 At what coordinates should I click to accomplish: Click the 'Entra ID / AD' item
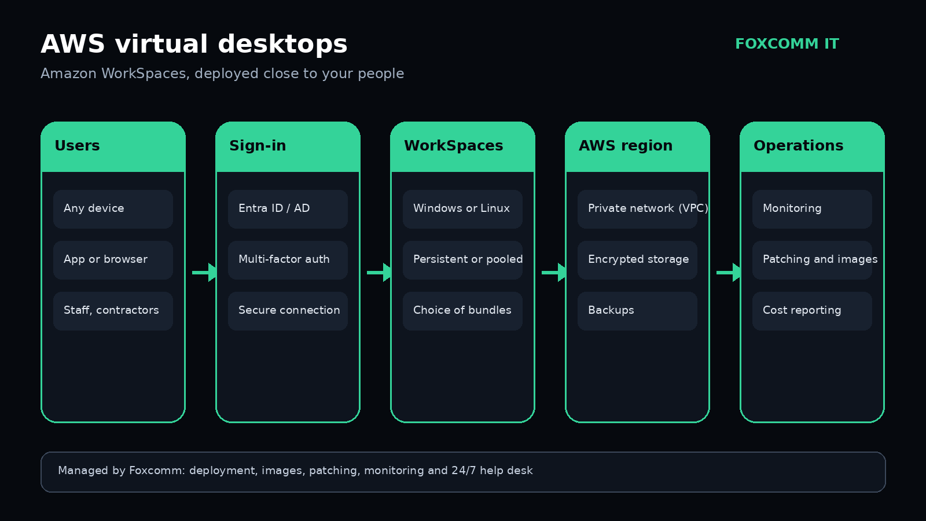click(x=288, y=209)
